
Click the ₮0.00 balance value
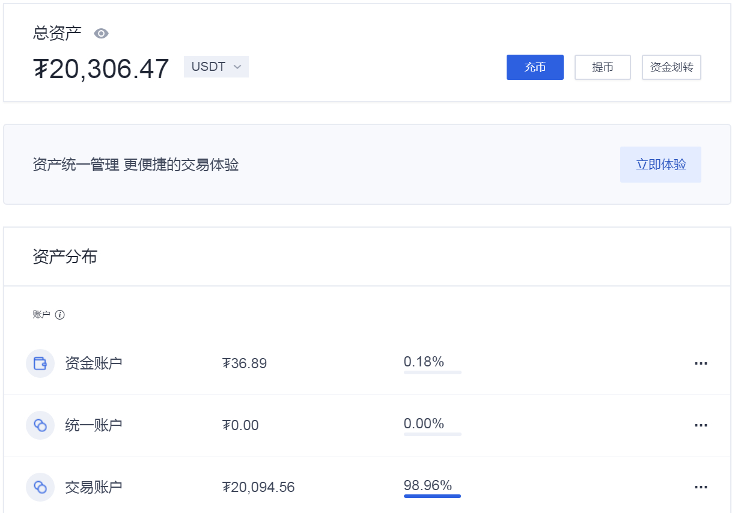click(240, 425)
